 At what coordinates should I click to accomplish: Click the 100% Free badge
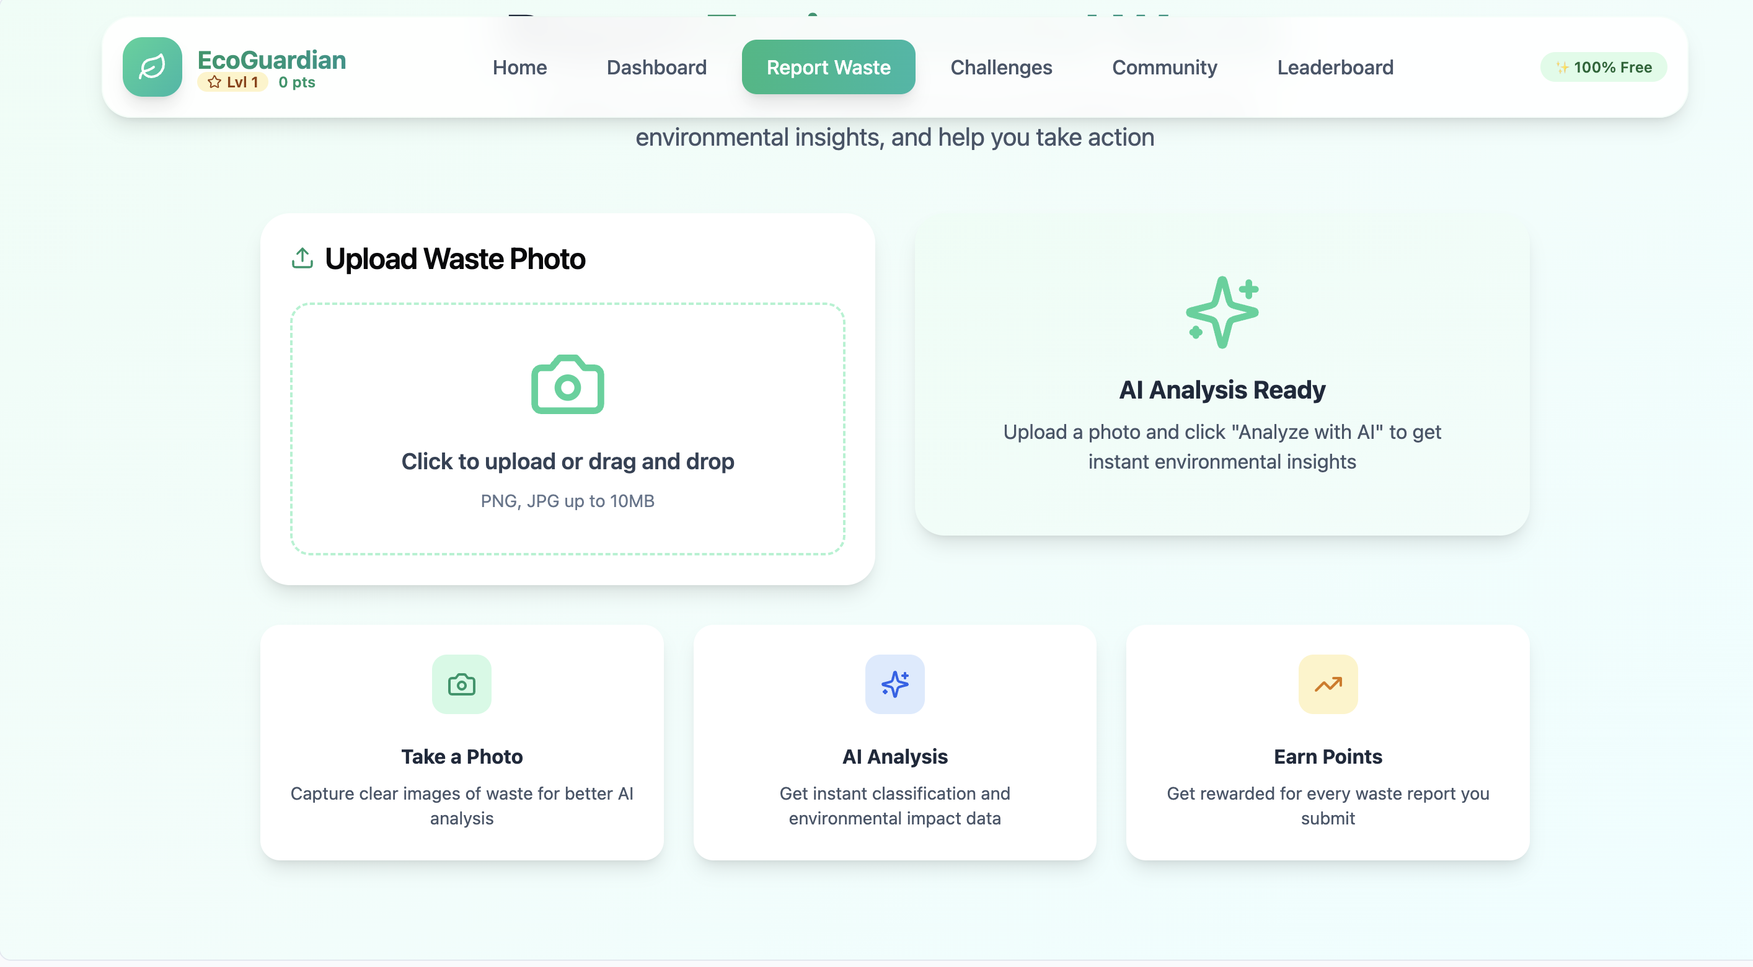[1603, 68]
